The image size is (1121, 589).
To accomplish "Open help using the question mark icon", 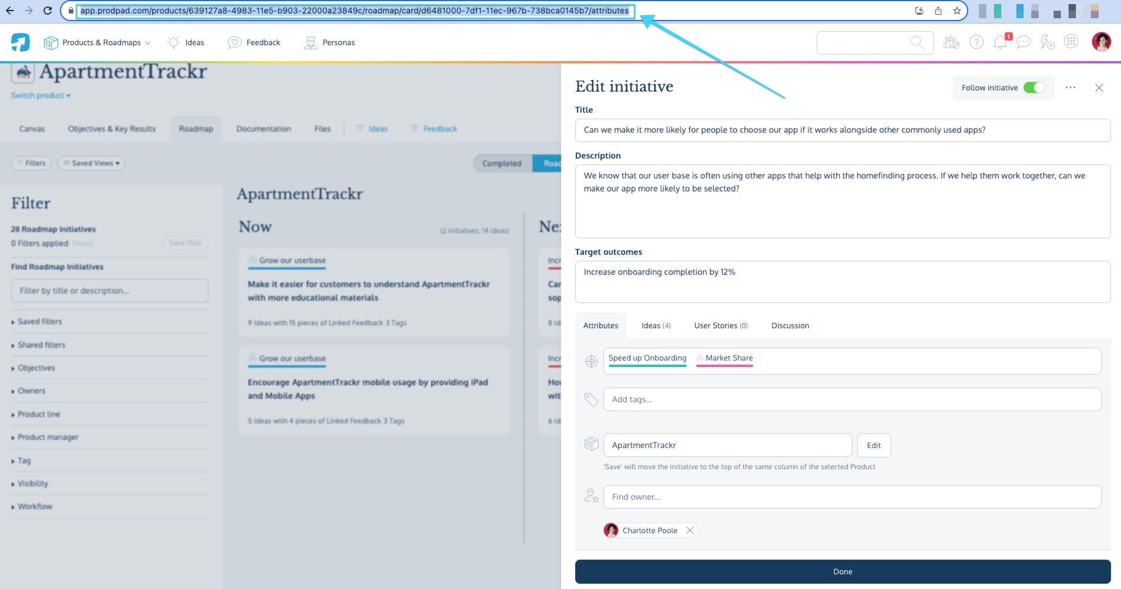I will pos(976,42).
